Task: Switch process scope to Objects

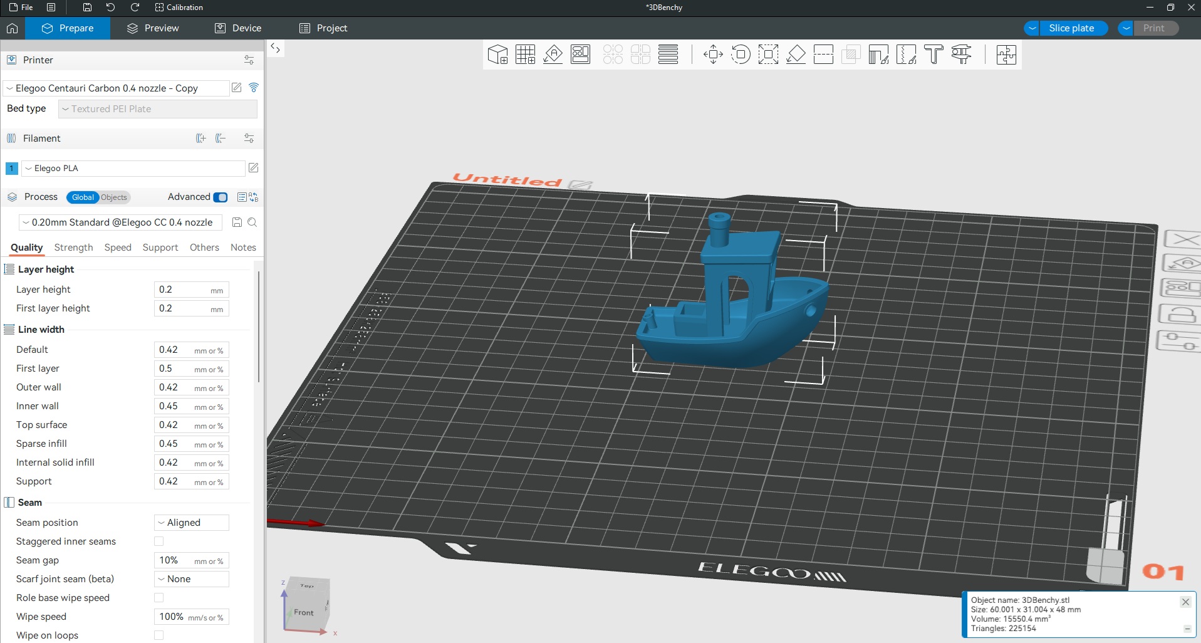Action: 114,197
